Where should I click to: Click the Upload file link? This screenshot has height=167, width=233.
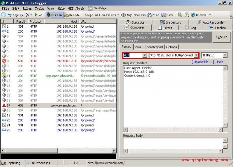[x=202, y=62]
